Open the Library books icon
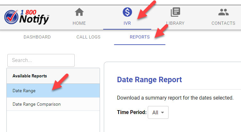This screenshot has width=241, height=132. (x=175, y=13)
